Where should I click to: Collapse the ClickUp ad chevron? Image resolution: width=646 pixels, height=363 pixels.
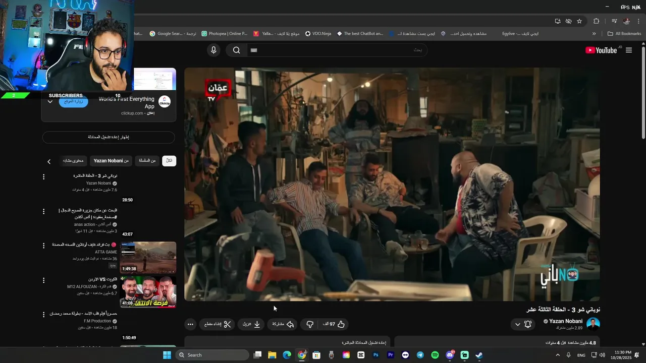(50, 101)
